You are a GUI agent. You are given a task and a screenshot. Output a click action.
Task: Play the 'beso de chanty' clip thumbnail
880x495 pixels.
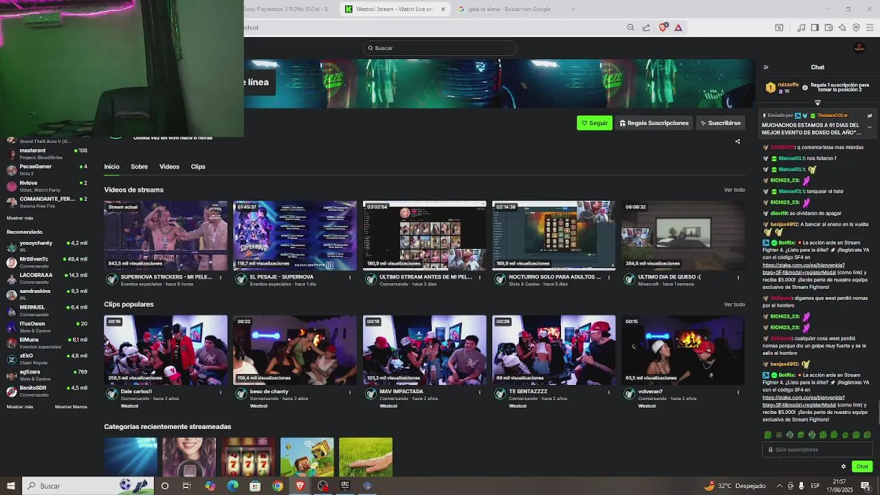(x=295, y=350)
